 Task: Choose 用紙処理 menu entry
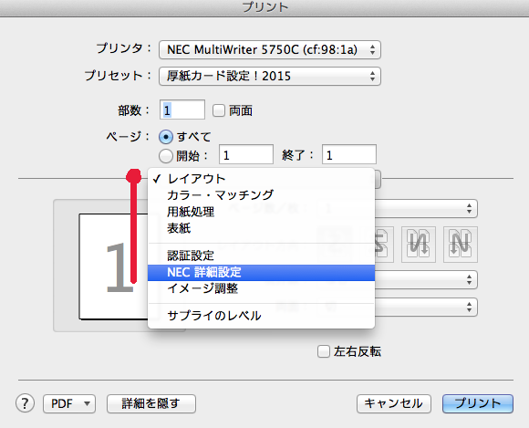coord(261,212)
